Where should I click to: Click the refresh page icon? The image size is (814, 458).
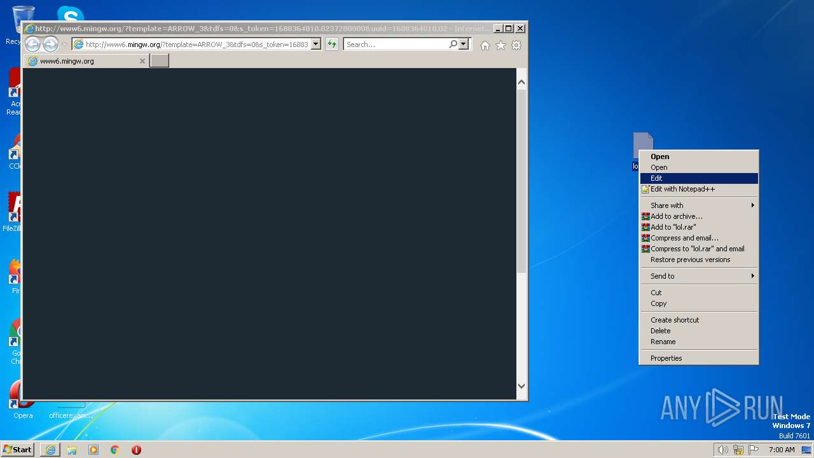pos(332,44)
